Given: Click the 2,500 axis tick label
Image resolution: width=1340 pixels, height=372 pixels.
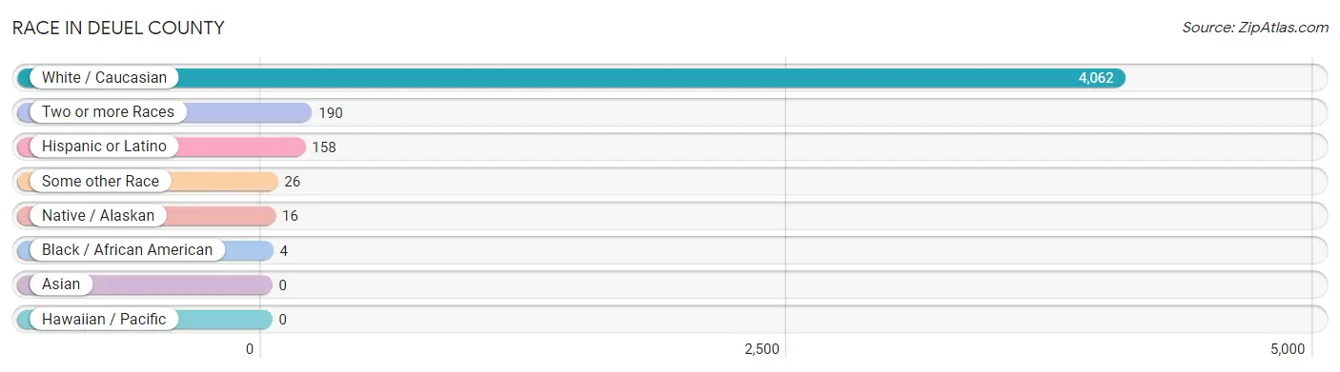Looking at the screenshot, I should click(762, 349).
